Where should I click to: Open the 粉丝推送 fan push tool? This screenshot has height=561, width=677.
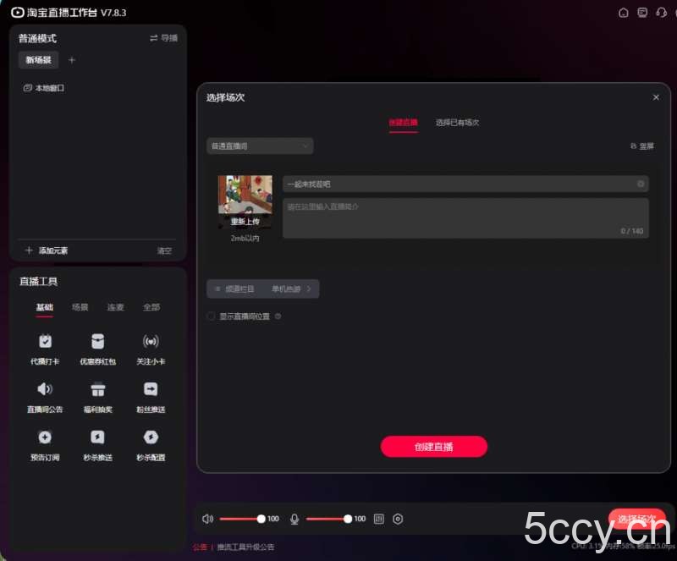[x=151, y=390]
